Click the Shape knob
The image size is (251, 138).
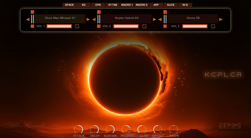click(174, 129)
